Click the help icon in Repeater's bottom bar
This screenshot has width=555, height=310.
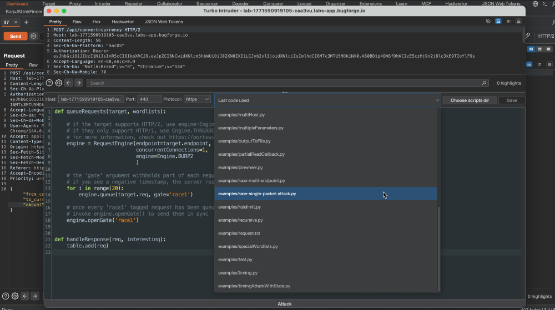(x=6, y=296)
